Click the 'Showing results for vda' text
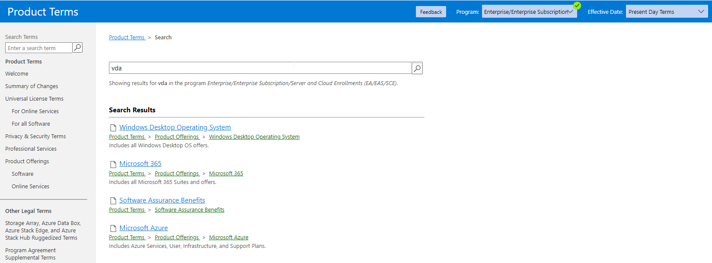Screen dimensions: 712x263 pyautogui.click(x=253, y=83)
